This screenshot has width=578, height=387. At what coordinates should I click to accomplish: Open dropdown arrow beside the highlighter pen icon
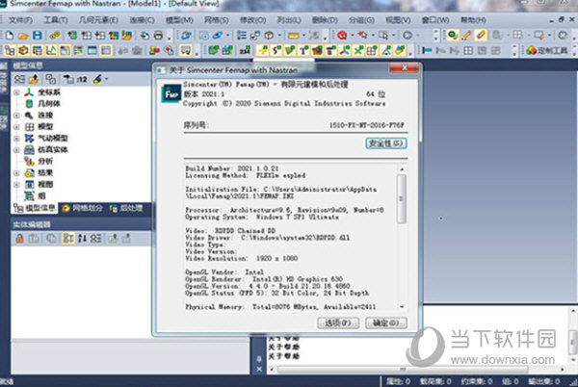pyautogui.click(x=107, y=79)
